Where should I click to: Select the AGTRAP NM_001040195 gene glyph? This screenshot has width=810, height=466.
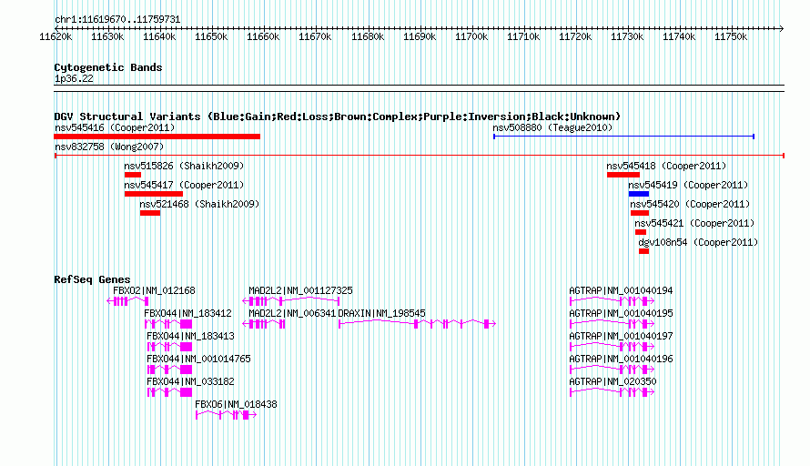[613, 324]
